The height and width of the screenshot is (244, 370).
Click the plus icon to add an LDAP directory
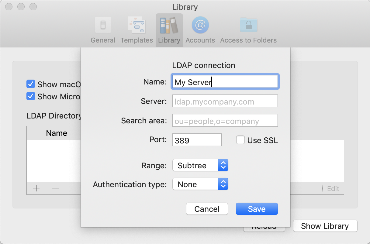point(36,188)
